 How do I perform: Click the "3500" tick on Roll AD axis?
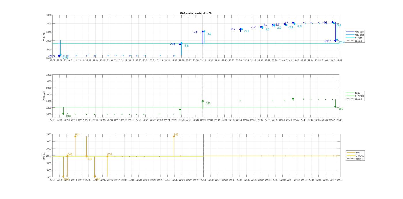pos(49,134)
